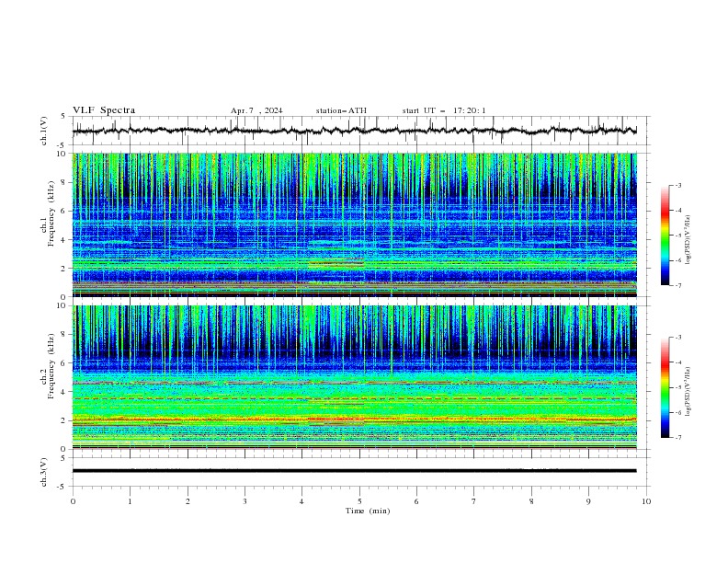Viewport: 728px width, 563px height.
Task: Click the ch.1 voltage waveform trace
Action: (x=354, y=131)
